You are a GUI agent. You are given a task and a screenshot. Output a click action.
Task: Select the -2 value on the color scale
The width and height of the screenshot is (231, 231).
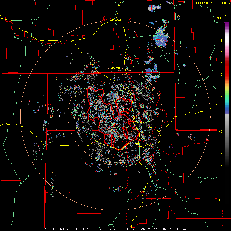pyautogui.click(x=220, y=131)
